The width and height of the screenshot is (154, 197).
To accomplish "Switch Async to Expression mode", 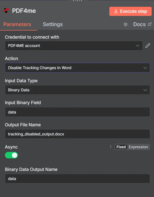I will [138, 147].
